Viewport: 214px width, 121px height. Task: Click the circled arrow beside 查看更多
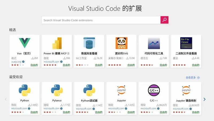coord(198,78)
